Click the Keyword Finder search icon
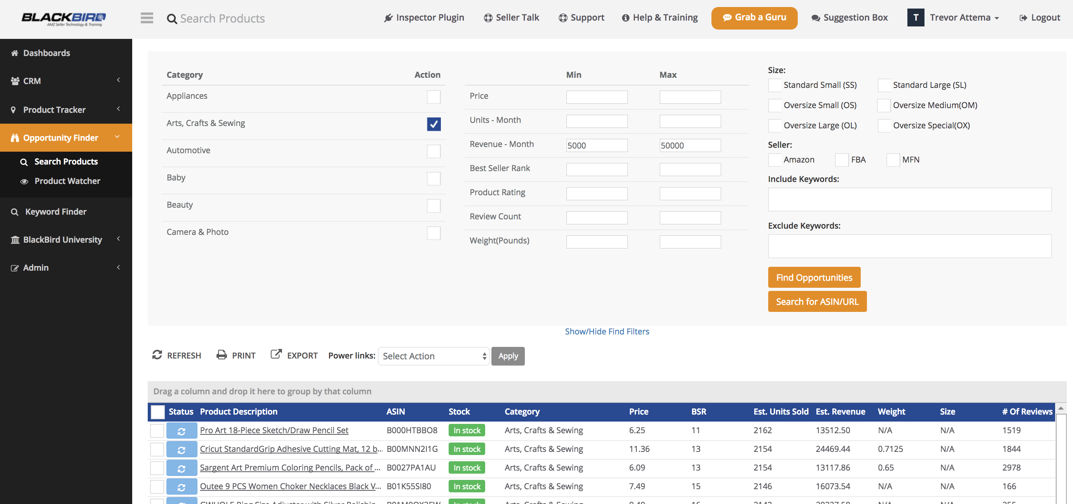1073x504 pixels. pyautogui.click(x=15, y=212)
